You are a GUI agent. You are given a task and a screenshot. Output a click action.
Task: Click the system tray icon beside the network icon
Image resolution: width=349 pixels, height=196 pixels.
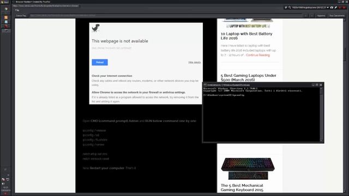coord(8,179)
